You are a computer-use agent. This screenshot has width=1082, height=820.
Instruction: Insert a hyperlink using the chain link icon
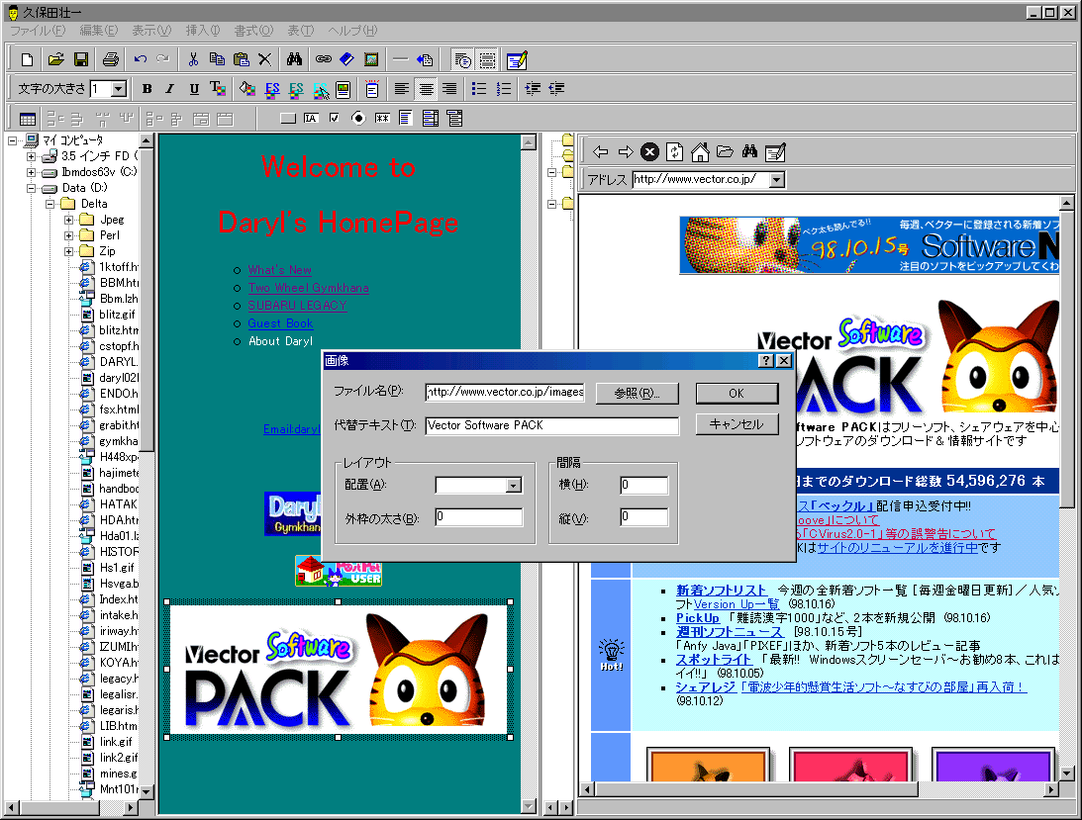324,60
